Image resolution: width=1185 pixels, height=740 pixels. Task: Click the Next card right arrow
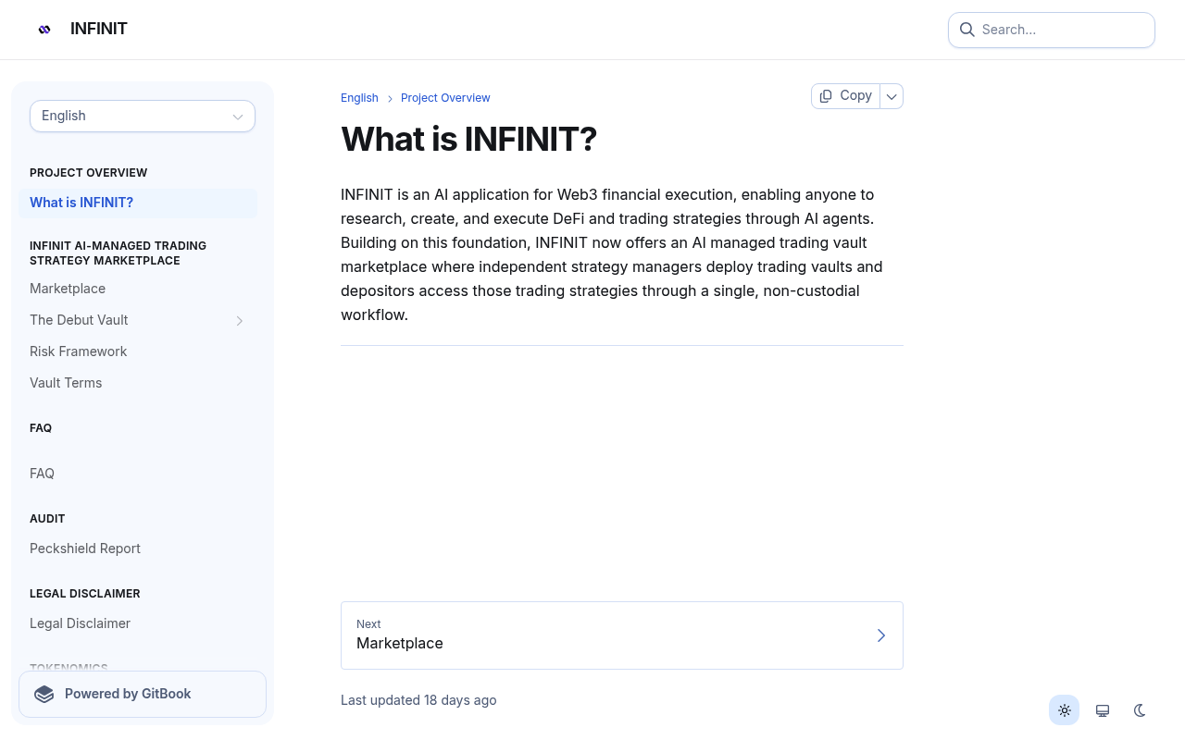pos(881,635)
